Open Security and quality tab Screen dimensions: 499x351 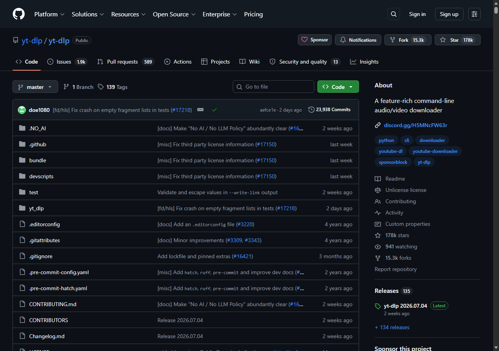pyautogui.click(x=305, y=62)
